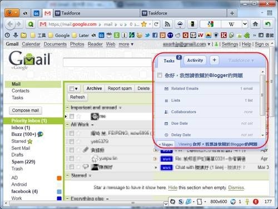Switch to Activity tab in Taskforce

[195, 60]
